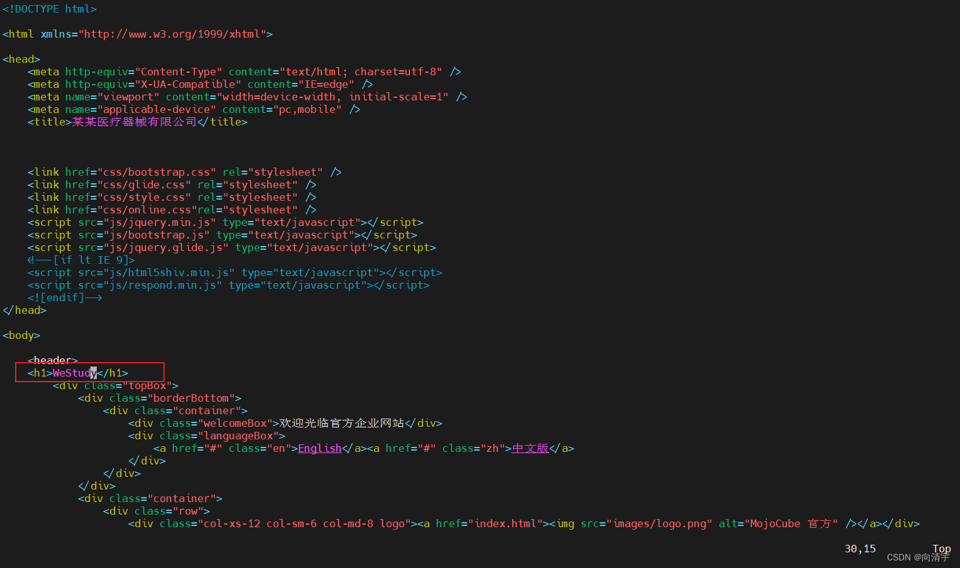Click the Content-Type meta tag line
The width and height of the screenshot is (960, 568).
pyautogui.click(x=244, y=72)
